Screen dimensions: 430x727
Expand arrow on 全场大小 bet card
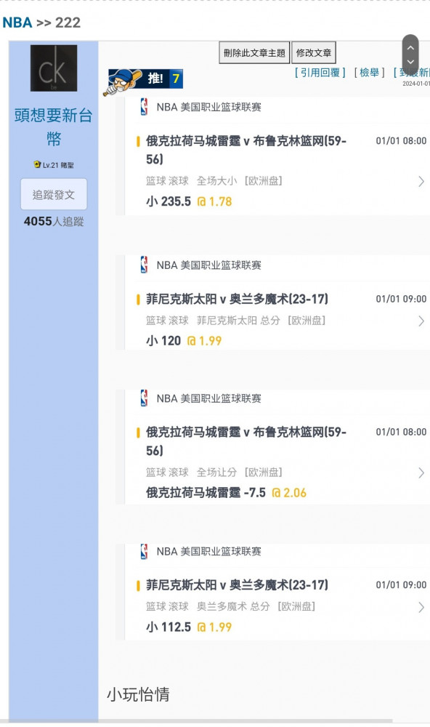coord(421,181)
